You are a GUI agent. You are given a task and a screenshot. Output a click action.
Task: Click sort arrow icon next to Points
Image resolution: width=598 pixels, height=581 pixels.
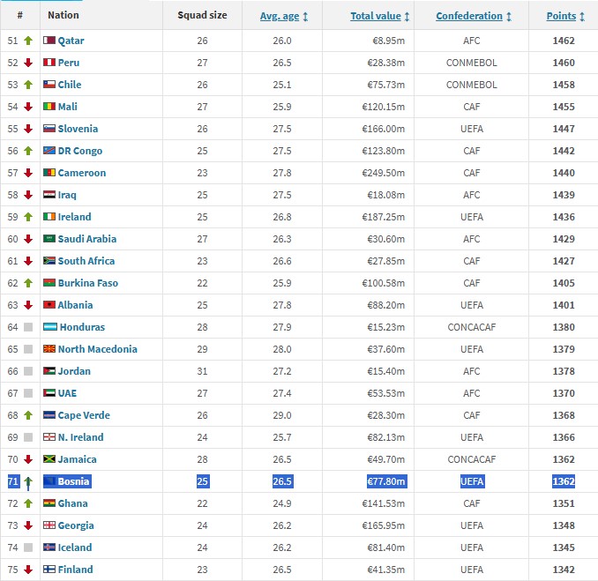pos(582,17)
